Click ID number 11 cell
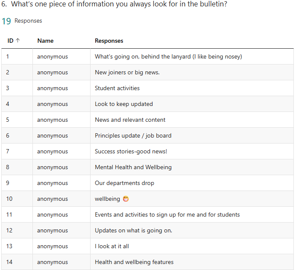 tap(9, 214)
